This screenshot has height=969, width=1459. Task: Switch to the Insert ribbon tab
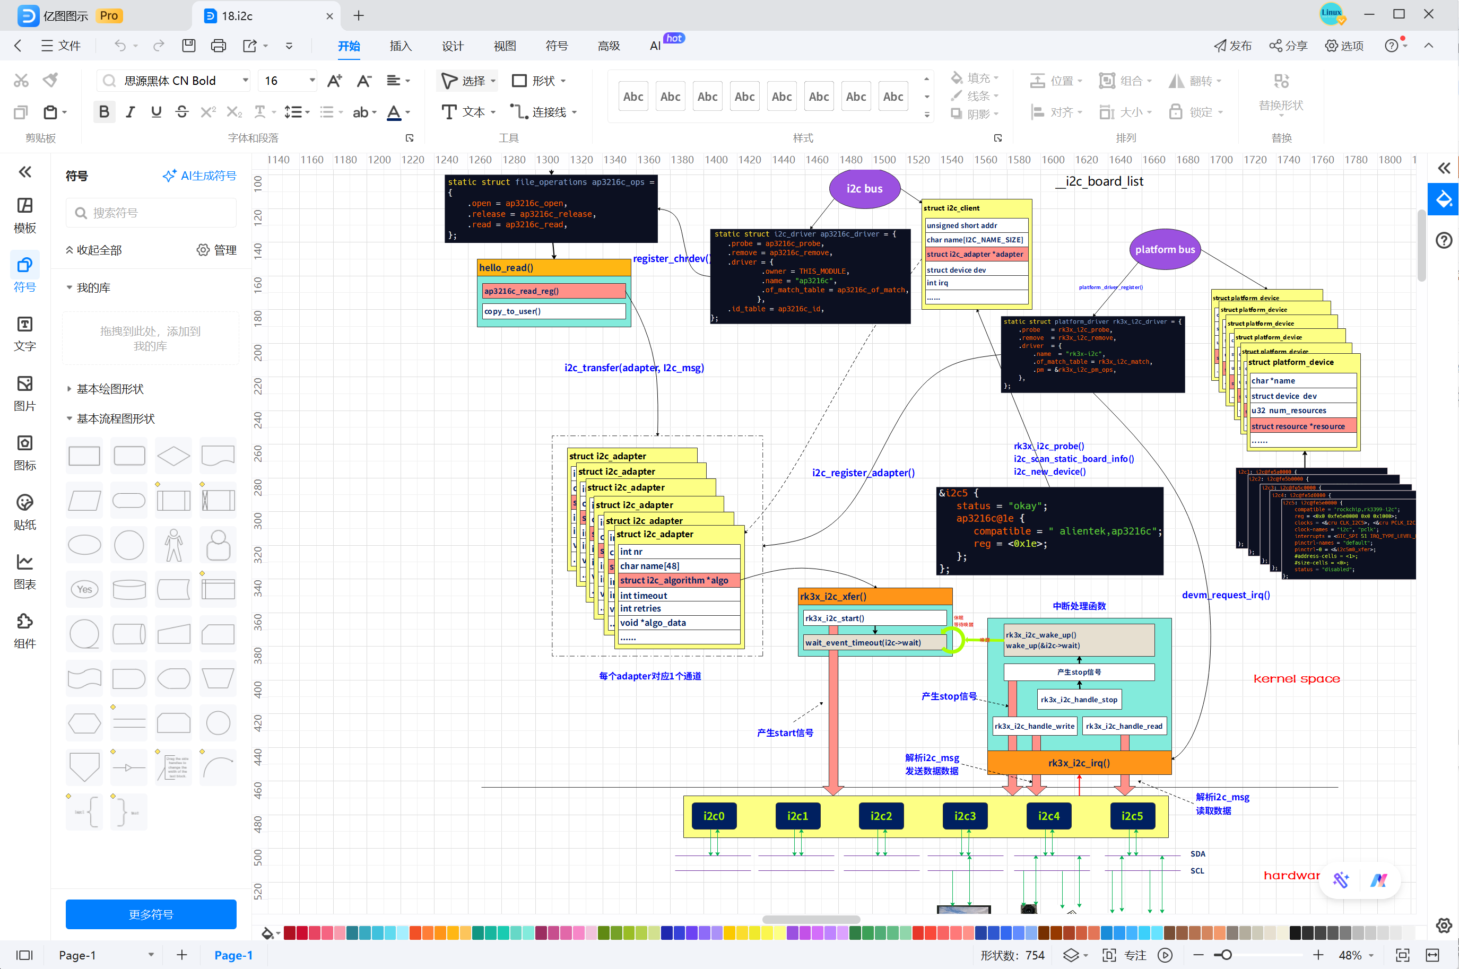click(x=400, y=46)
